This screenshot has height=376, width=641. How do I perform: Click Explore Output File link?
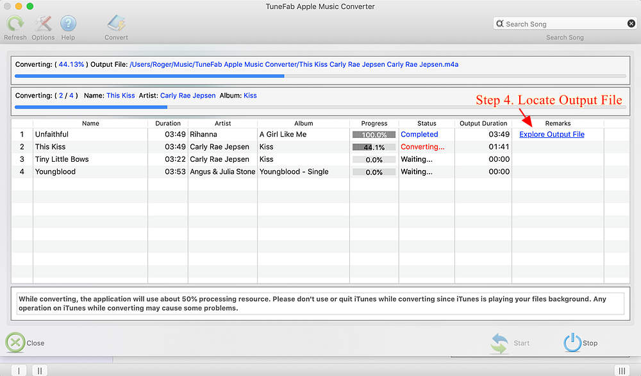click(551, 134)
